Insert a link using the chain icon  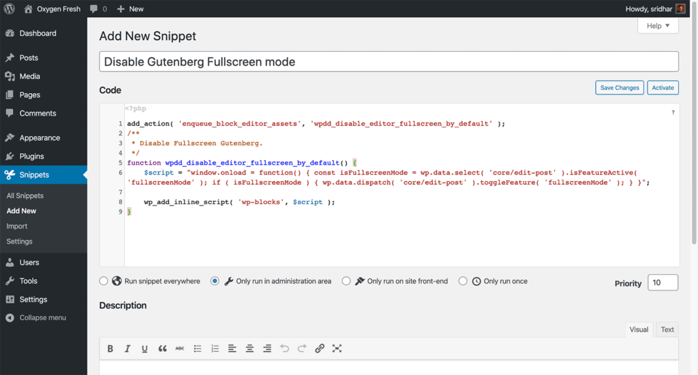[320, 348]
